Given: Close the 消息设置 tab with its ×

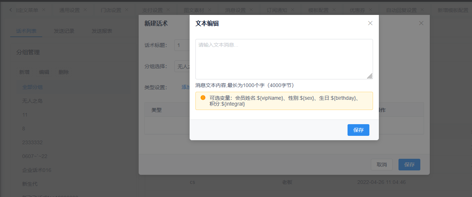Looking at the screenshot, I should [251, 10].
